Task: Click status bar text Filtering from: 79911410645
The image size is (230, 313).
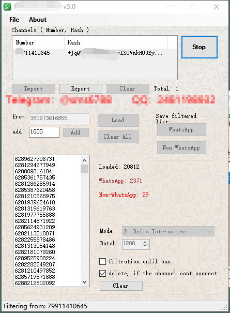Action: [45, 306]
